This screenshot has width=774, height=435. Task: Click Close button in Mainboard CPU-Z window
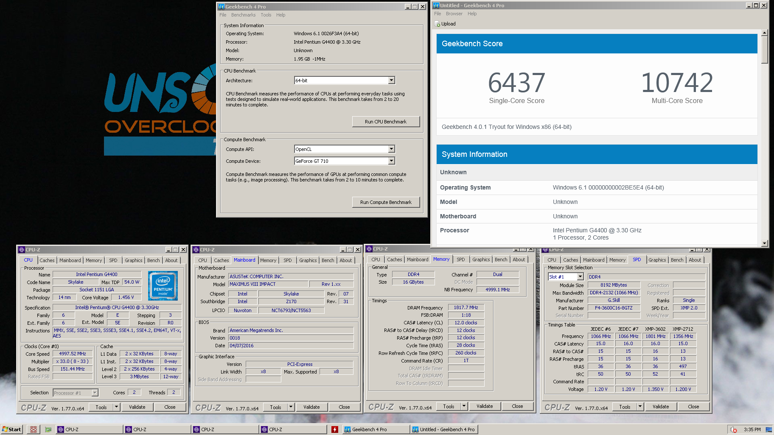pos(344,407)
